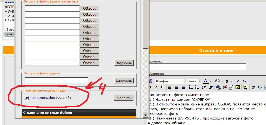Click the undo arrow icon
Screen dimensions: 266x125
(239, 81)
